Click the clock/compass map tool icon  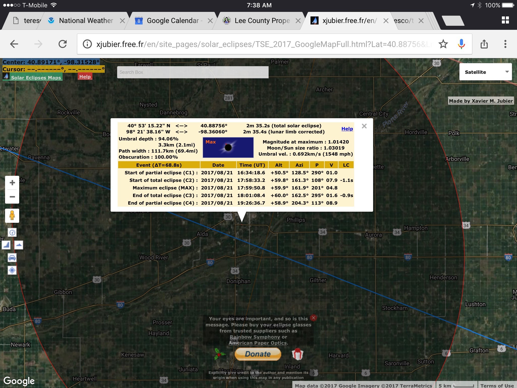[12, 232]
